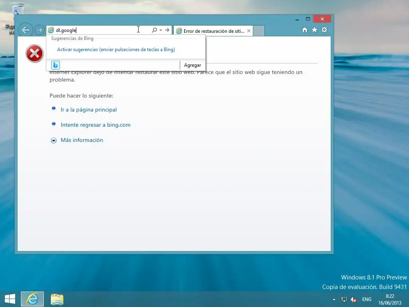
Task: Click the muted volume tray icon
Action: (x=353, y=299)
